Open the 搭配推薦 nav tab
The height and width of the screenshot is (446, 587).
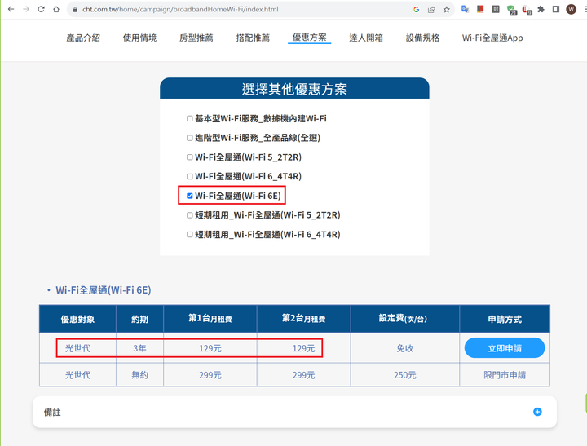(253, 38)
